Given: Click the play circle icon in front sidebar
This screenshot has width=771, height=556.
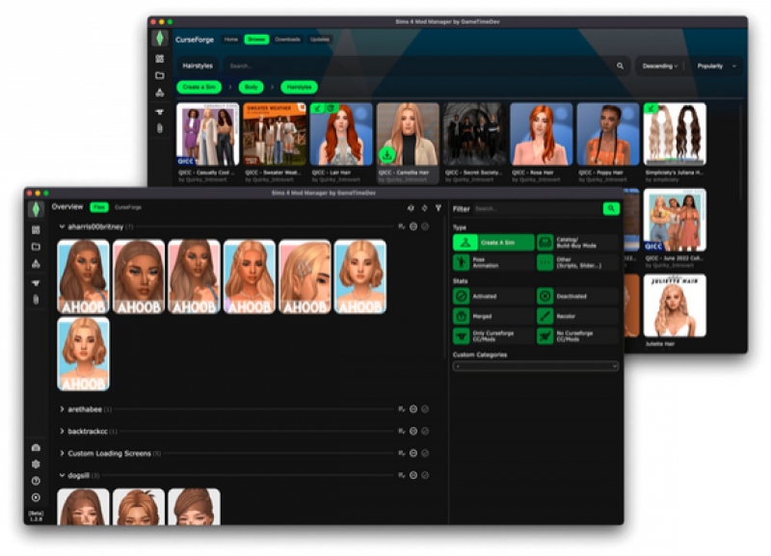Looking at the screenshot, I should (x=36, y=497).
